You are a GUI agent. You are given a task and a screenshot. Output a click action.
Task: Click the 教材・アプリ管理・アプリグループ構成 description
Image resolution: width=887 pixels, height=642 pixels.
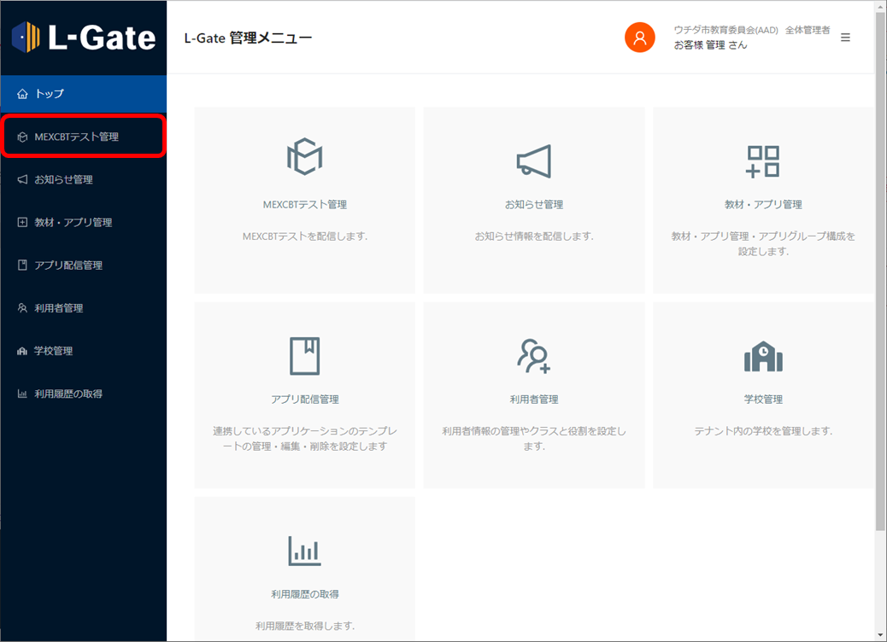tap(763, 243)
